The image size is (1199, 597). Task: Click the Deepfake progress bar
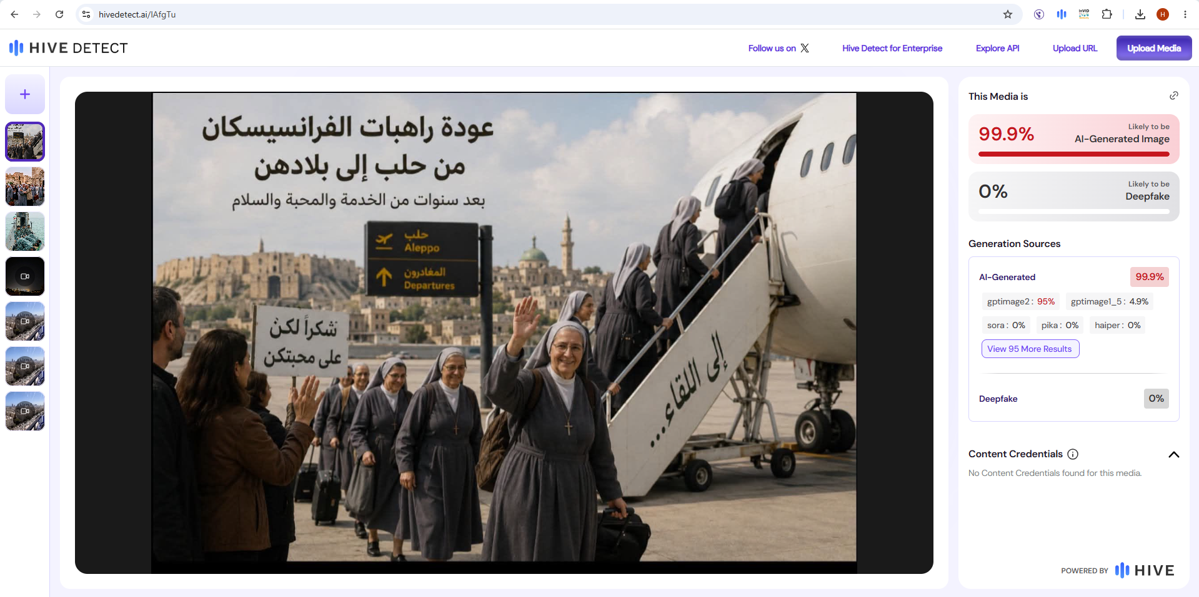(1074, 211)
